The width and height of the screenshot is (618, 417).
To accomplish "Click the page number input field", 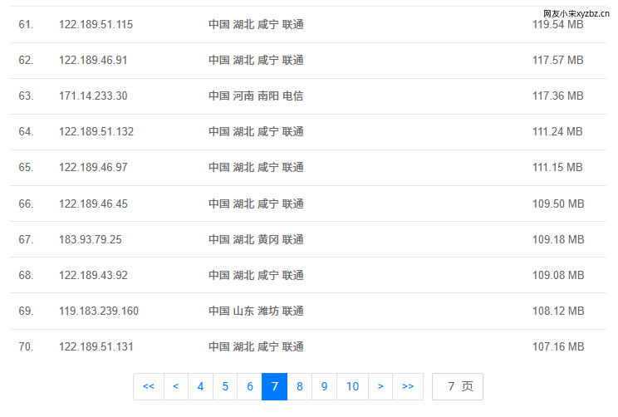I will pyautogui.click(x=457, y=386).
